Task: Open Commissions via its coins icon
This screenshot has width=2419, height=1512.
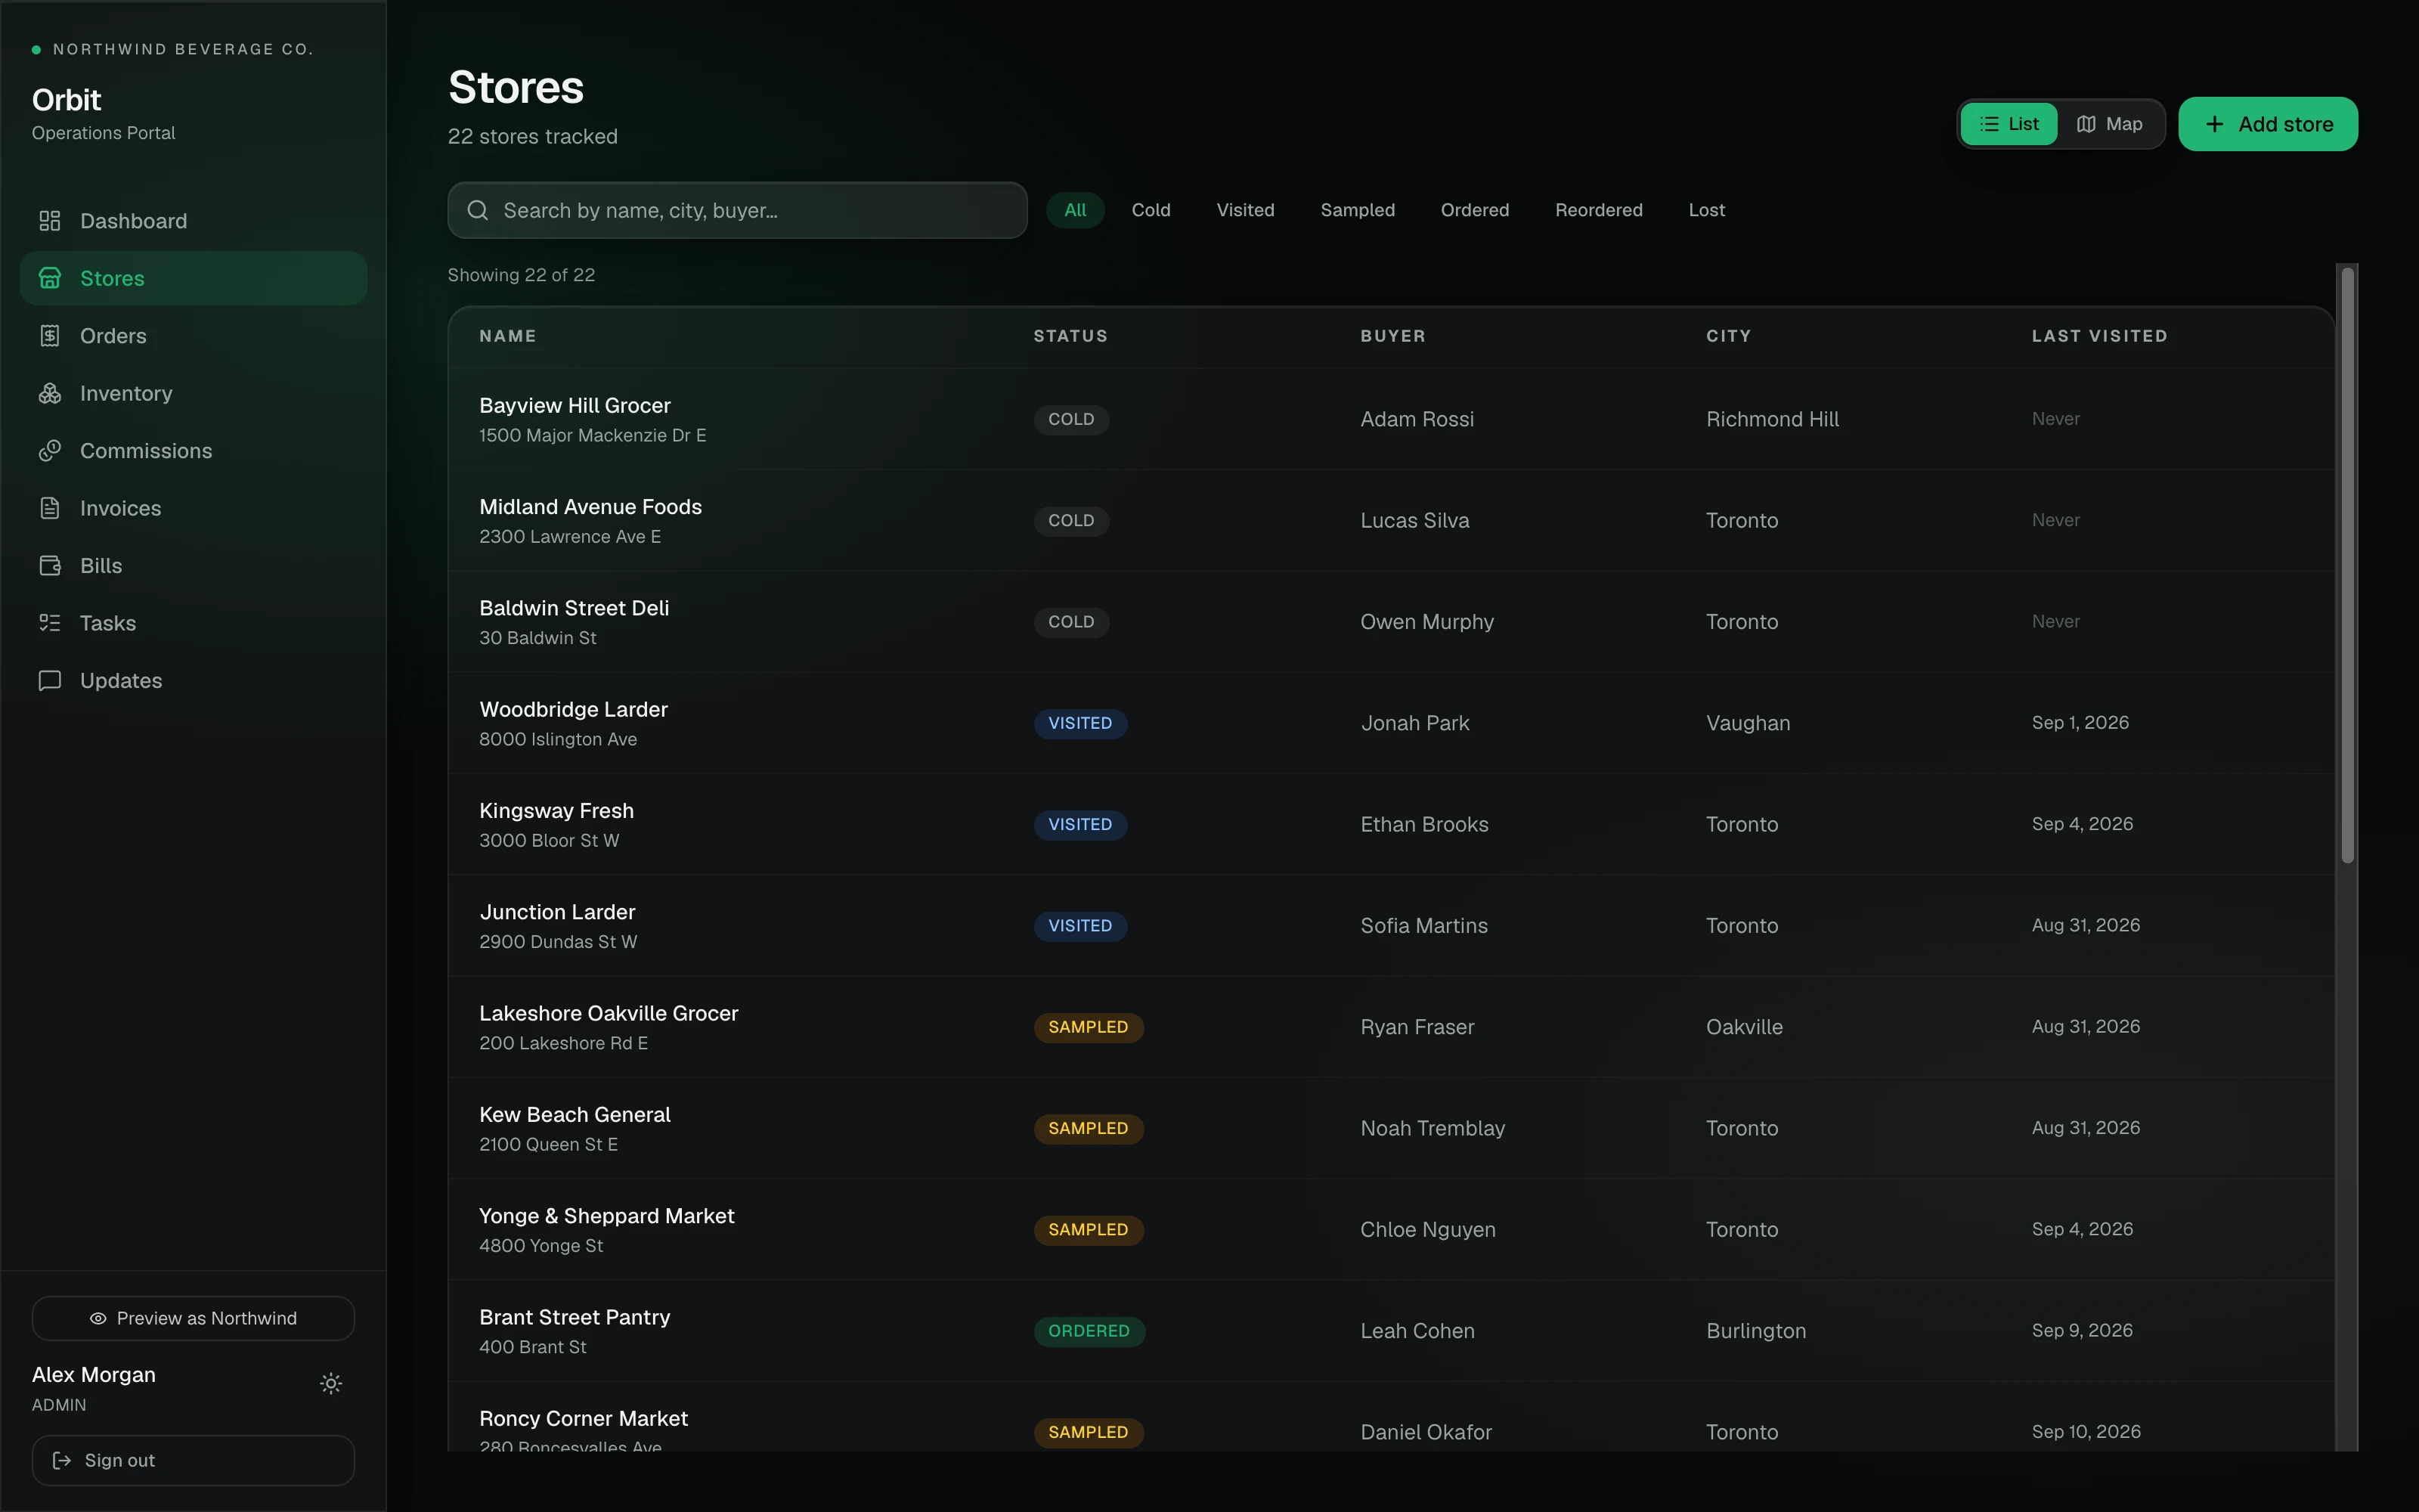Action: tap(49, 451)
